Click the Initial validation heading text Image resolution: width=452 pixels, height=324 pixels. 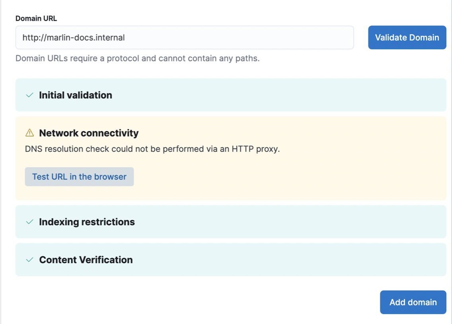[75, 95]
